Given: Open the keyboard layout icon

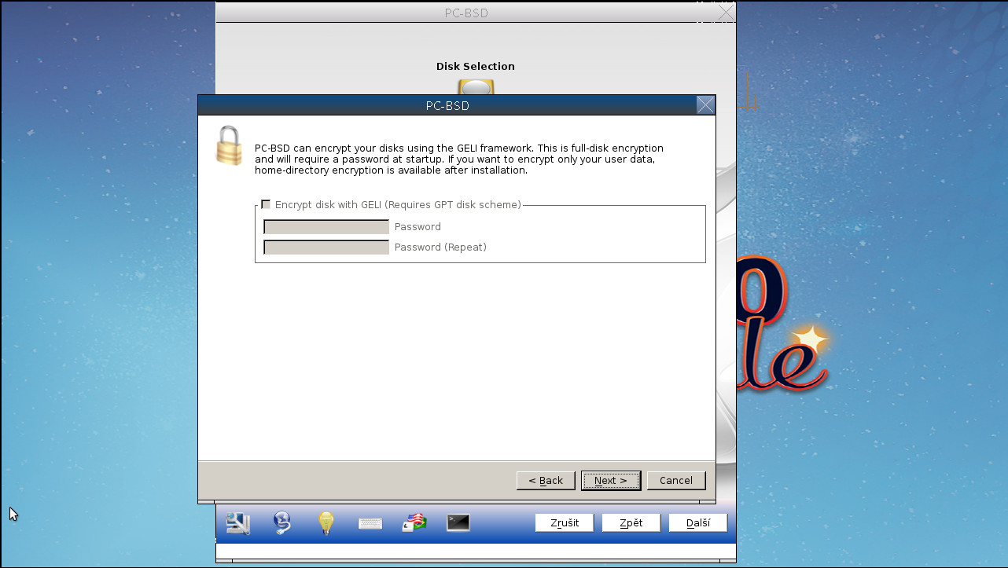Looking at the screenshot, I should point(370,522).
